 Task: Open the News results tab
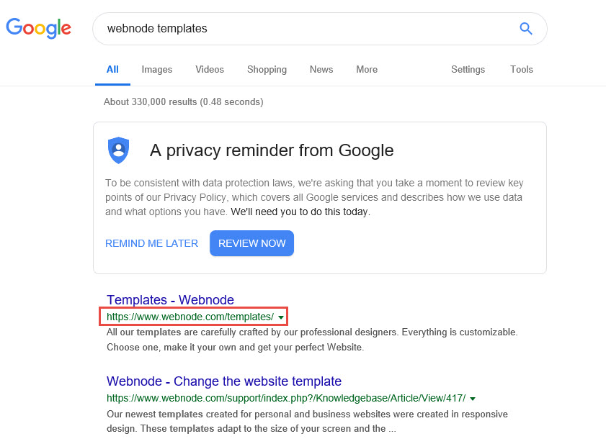tap(321, 70)
